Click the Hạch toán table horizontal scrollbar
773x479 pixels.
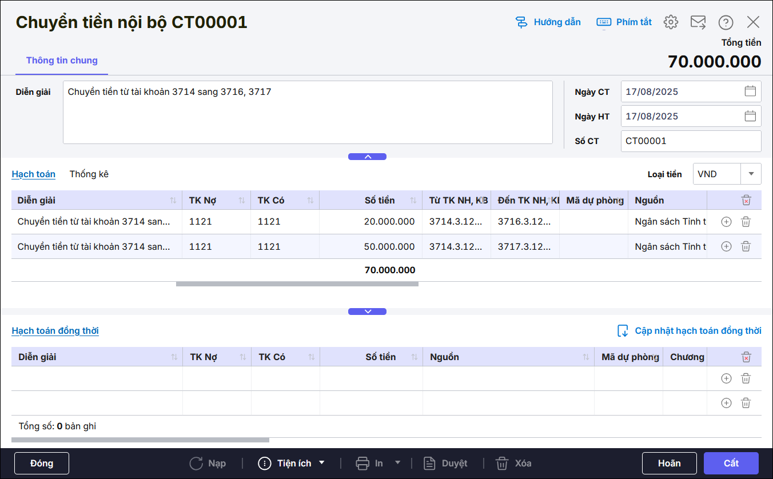[x=297, y=284]
